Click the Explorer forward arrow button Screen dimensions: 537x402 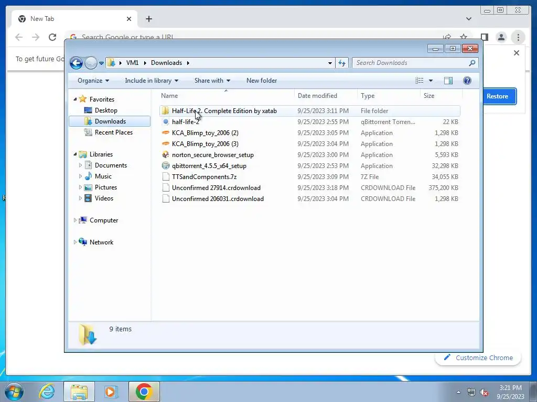tap(91, 63)
